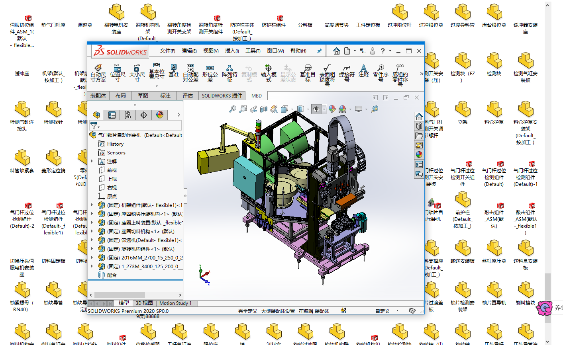563x353 pixels.
Task: Toggle the pin on the menu bar
Action: point(319,51)
